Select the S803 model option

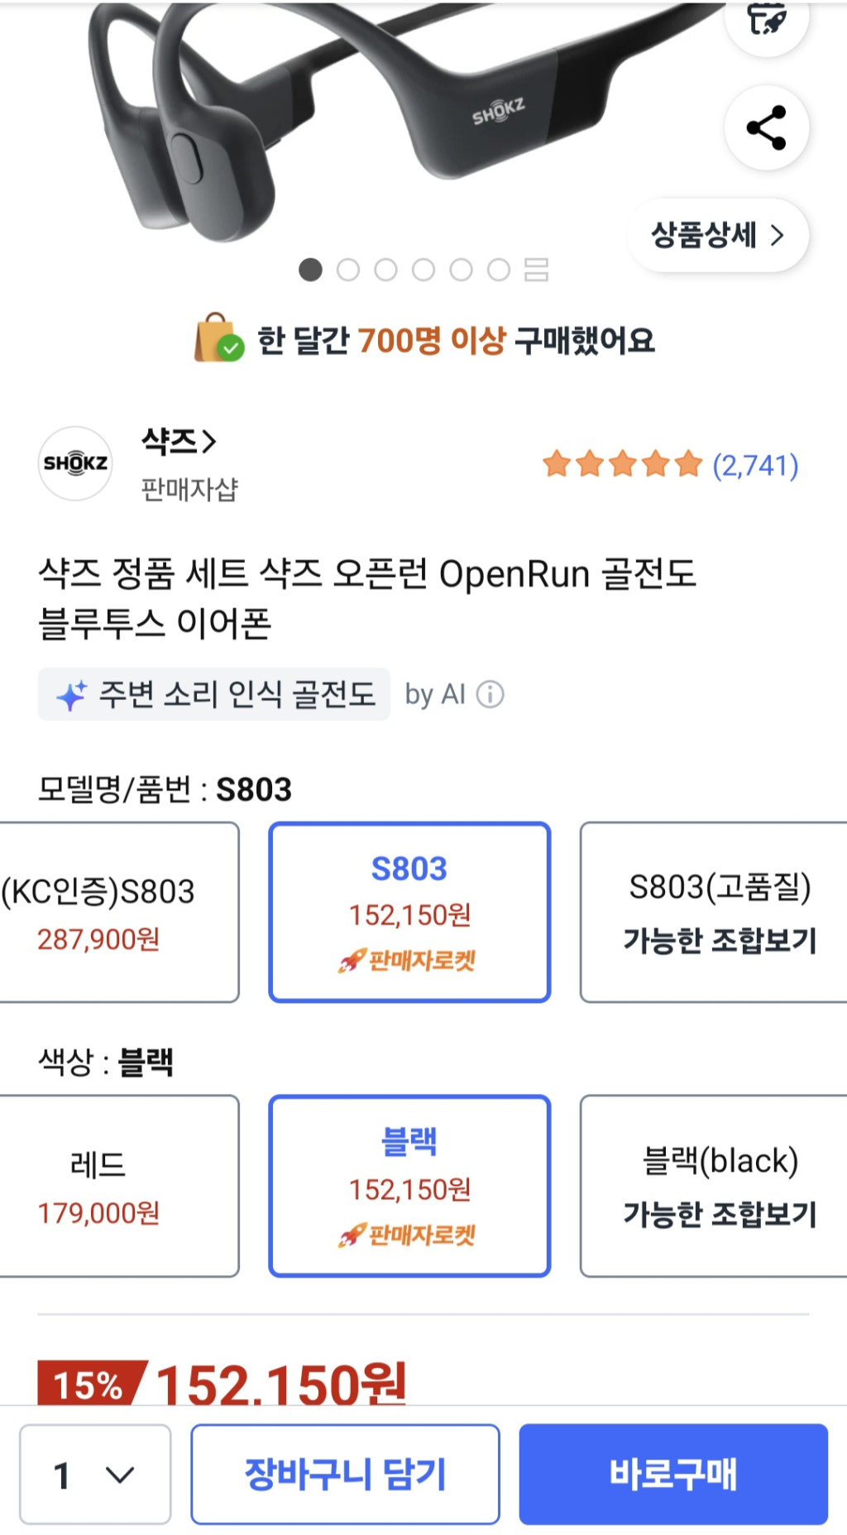[x=409, y=912]
